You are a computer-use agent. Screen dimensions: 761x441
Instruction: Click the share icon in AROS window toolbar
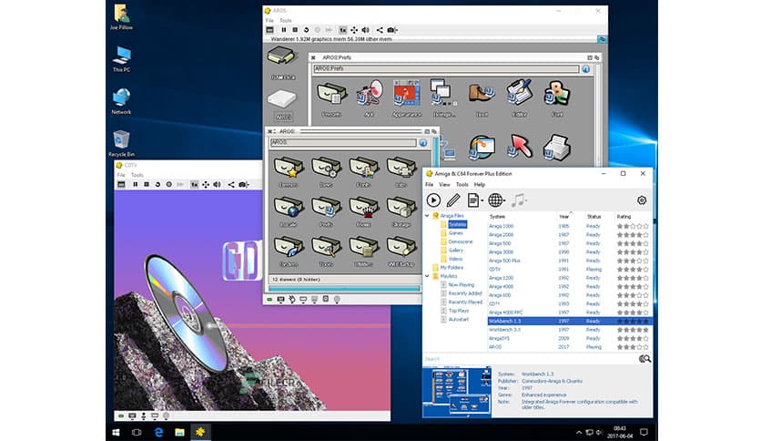(x=380, y=30)
